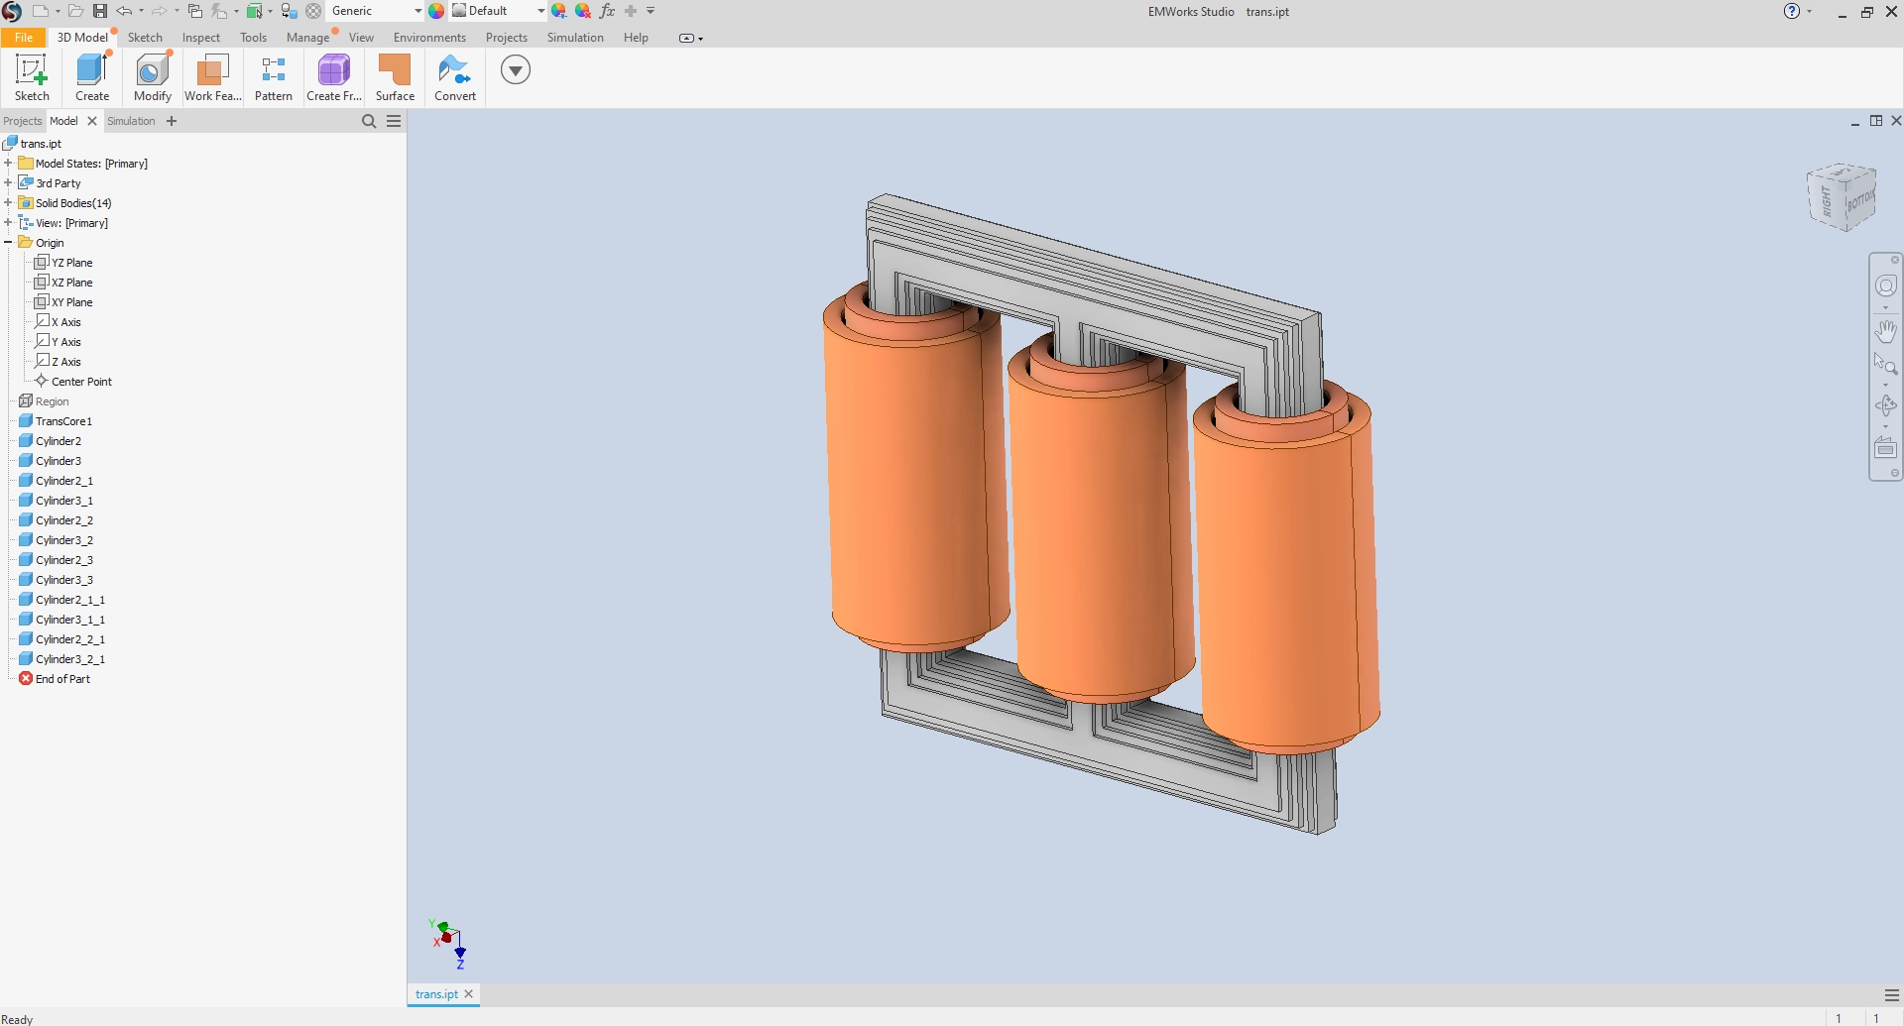The width and height of the screenshot is (1904, 1026).
Task: Select the Sketch tool in the ribbon
Action: click(x=32, y=77)
